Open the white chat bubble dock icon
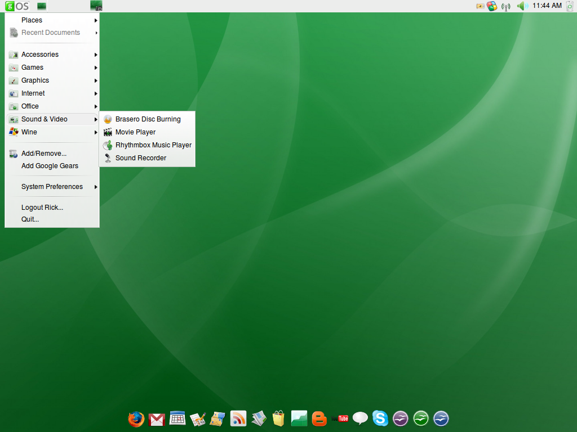Viewport: 577px width, 432px height. point(360,418)
